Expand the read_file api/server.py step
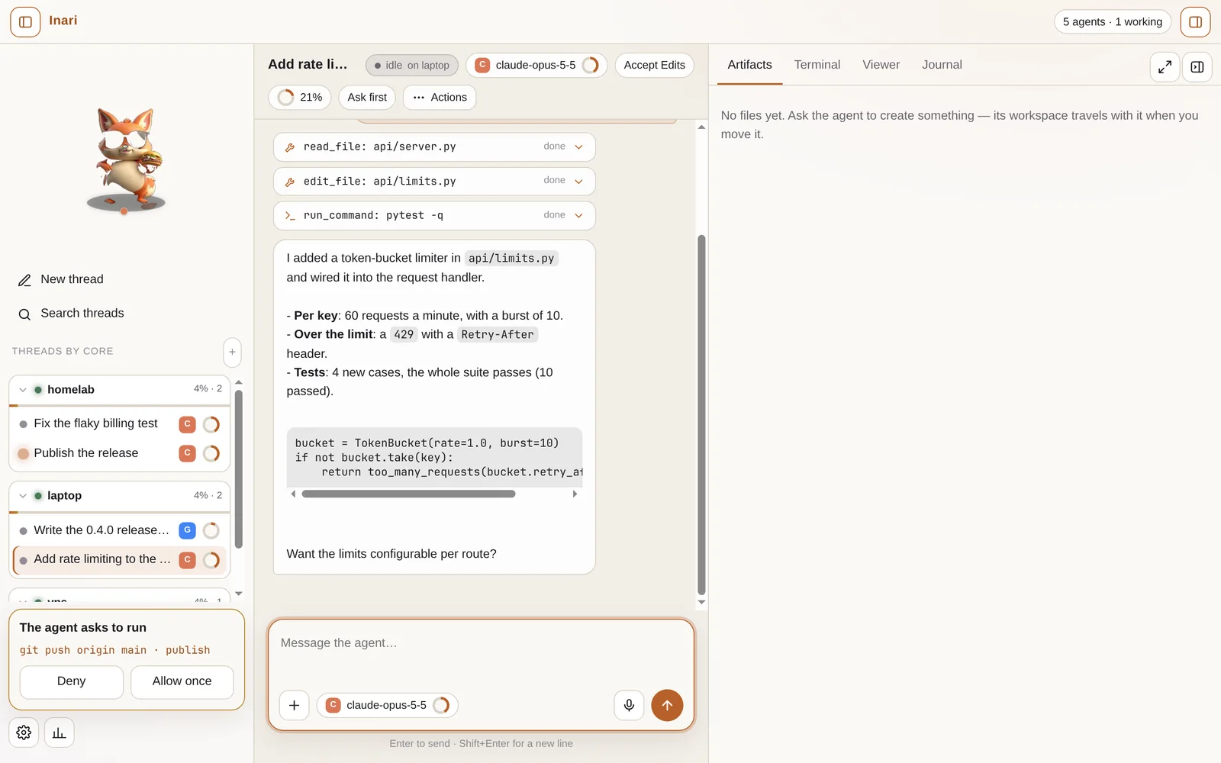 coord(434,146)
